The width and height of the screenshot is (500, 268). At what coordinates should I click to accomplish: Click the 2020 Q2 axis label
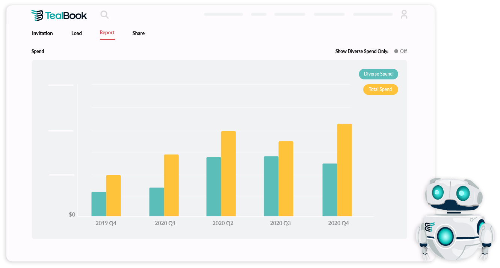(x=223, y=223)
